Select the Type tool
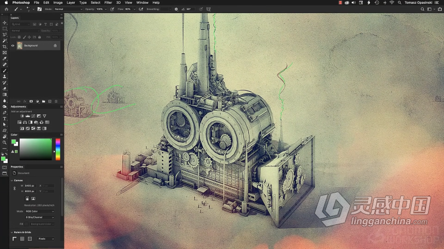 [4, 119]
